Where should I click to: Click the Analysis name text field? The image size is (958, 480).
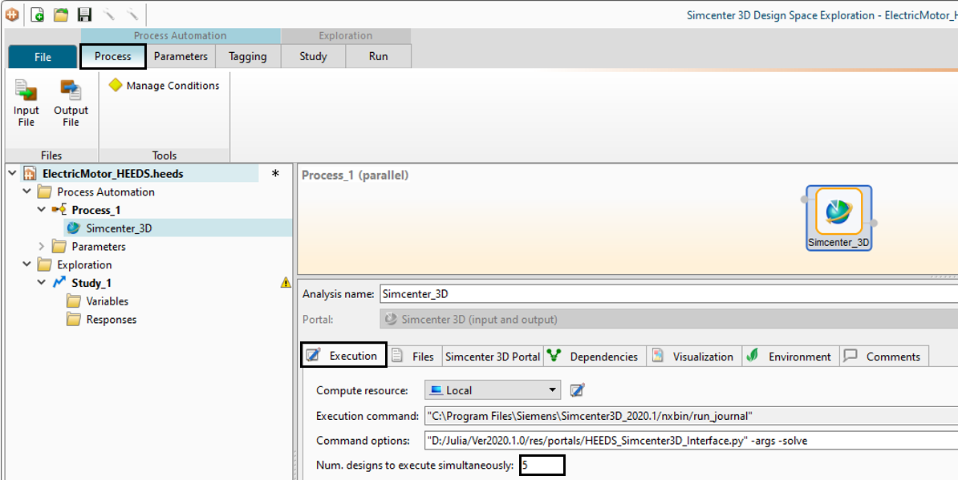(x=666, y=294)
